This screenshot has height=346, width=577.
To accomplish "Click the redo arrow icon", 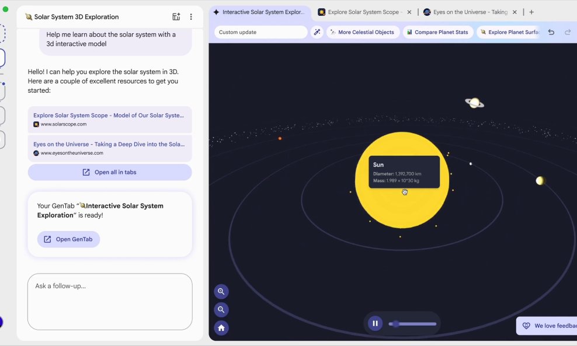I will point(568,32).
